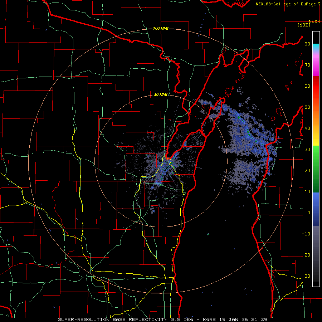Click the "50 NMI" range ring label
Screen dimensions: 322x322
161,95
